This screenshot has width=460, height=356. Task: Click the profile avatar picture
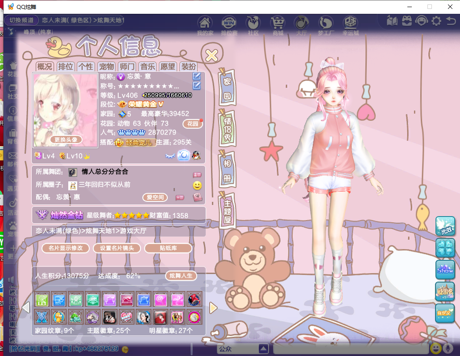click(66, 110)
